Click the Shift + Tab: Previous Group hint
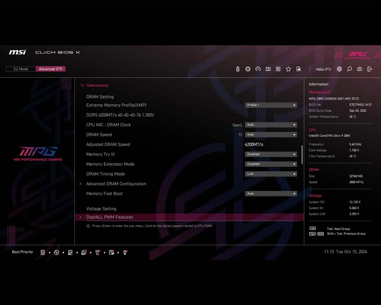The image size is (381, 305). pos(346,234)
